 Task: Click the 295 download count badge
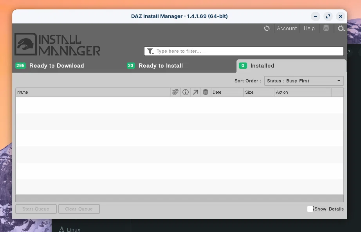20,66
